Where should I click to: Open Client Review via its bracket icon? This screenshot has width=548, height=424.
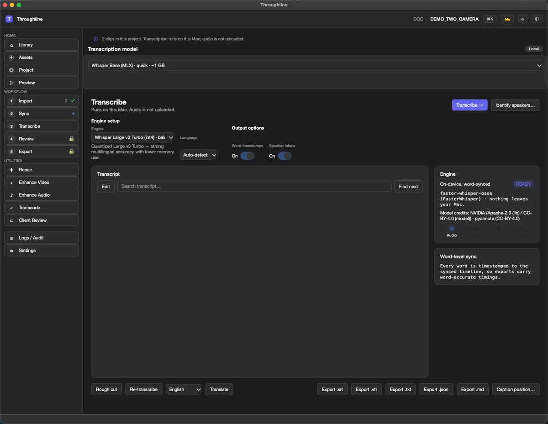pyautogui.click(x=11, y=220)
